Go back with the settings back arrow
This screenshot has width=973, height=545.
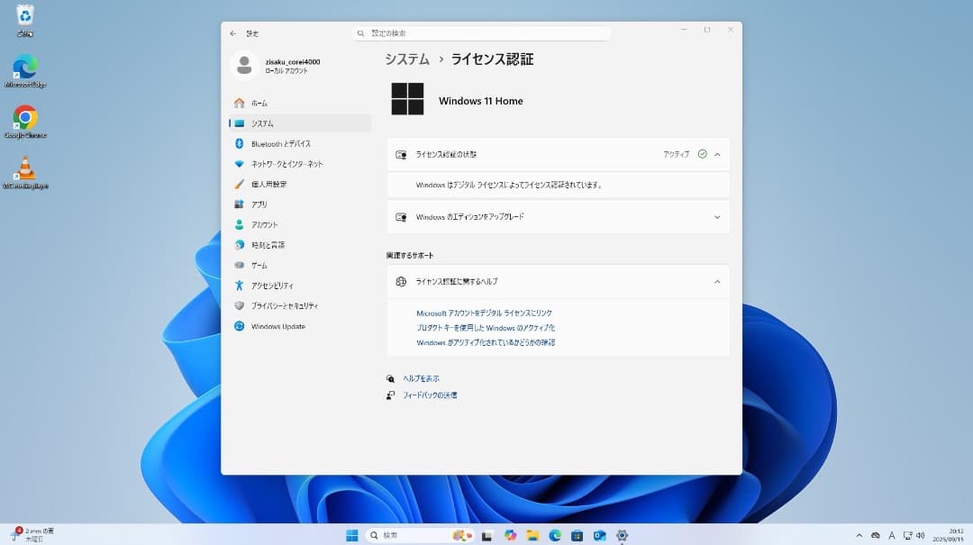232,33
